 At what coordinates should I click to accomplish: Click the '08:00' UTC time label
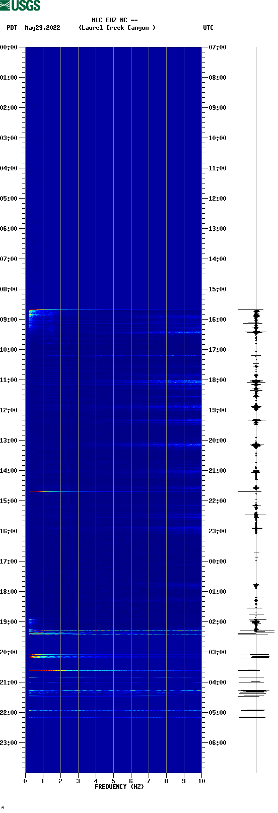218,78
